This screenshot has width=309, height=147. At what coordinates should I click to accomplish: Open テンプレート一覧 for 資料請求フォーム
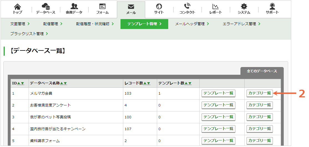coord(218,141)
